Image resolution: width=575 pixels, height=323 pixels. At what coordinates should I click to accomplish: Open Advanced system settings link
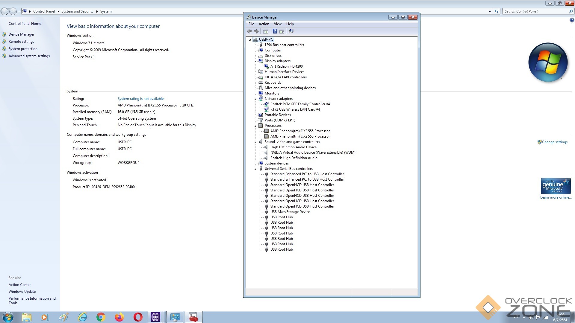(29, 56)
